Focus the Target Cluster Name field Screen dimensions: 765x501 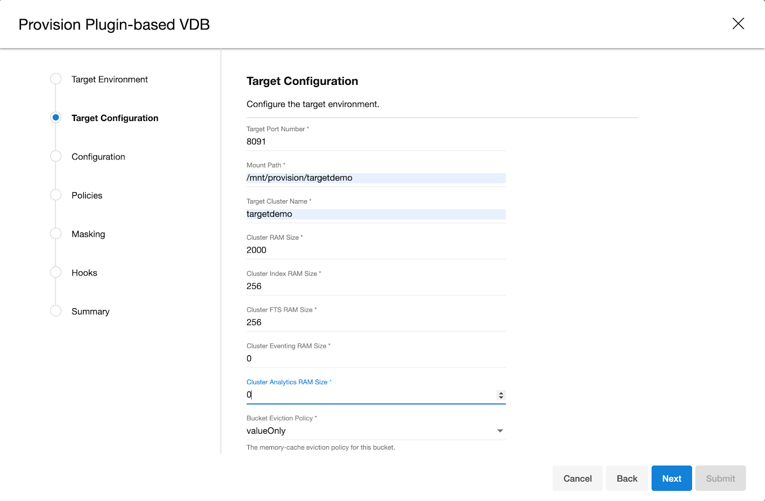coord(375,214)
